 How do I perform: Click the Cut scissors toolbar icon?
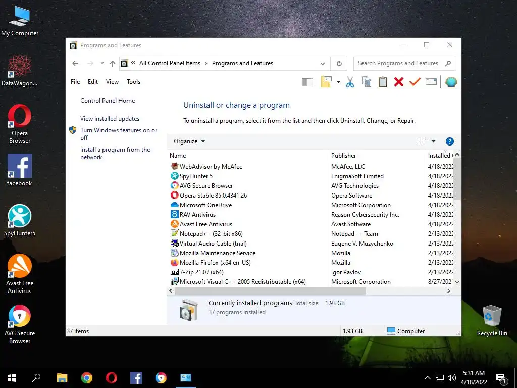(x=350, y=82)
